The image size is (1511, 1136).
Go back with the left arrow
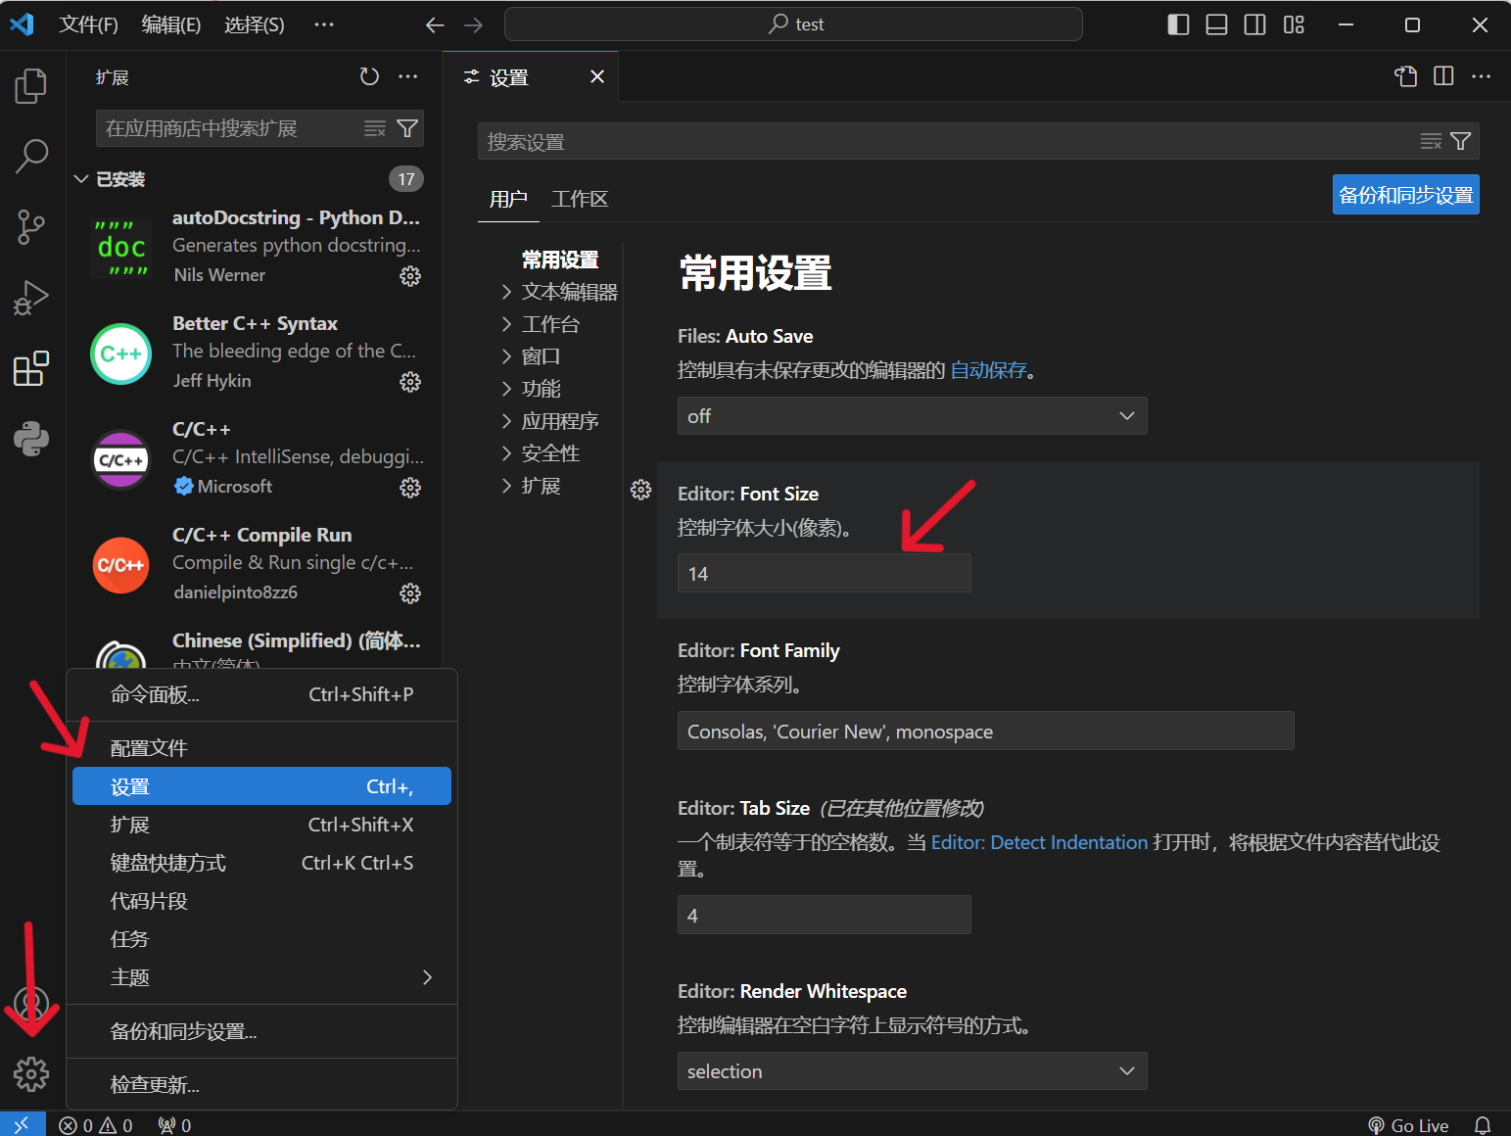pos(435,24)
